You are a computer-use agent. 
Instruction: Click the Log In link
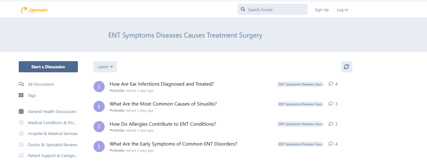tap(342, 10)
